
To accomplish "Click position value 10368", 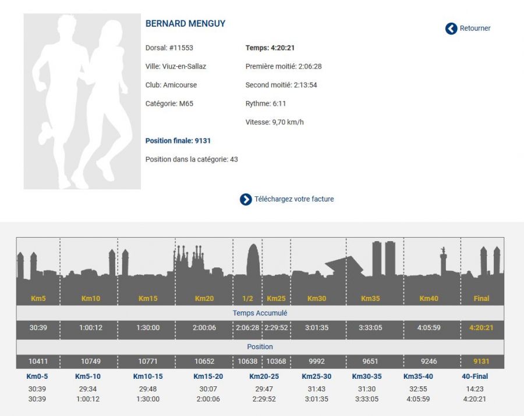I will [x=277, y=361].
